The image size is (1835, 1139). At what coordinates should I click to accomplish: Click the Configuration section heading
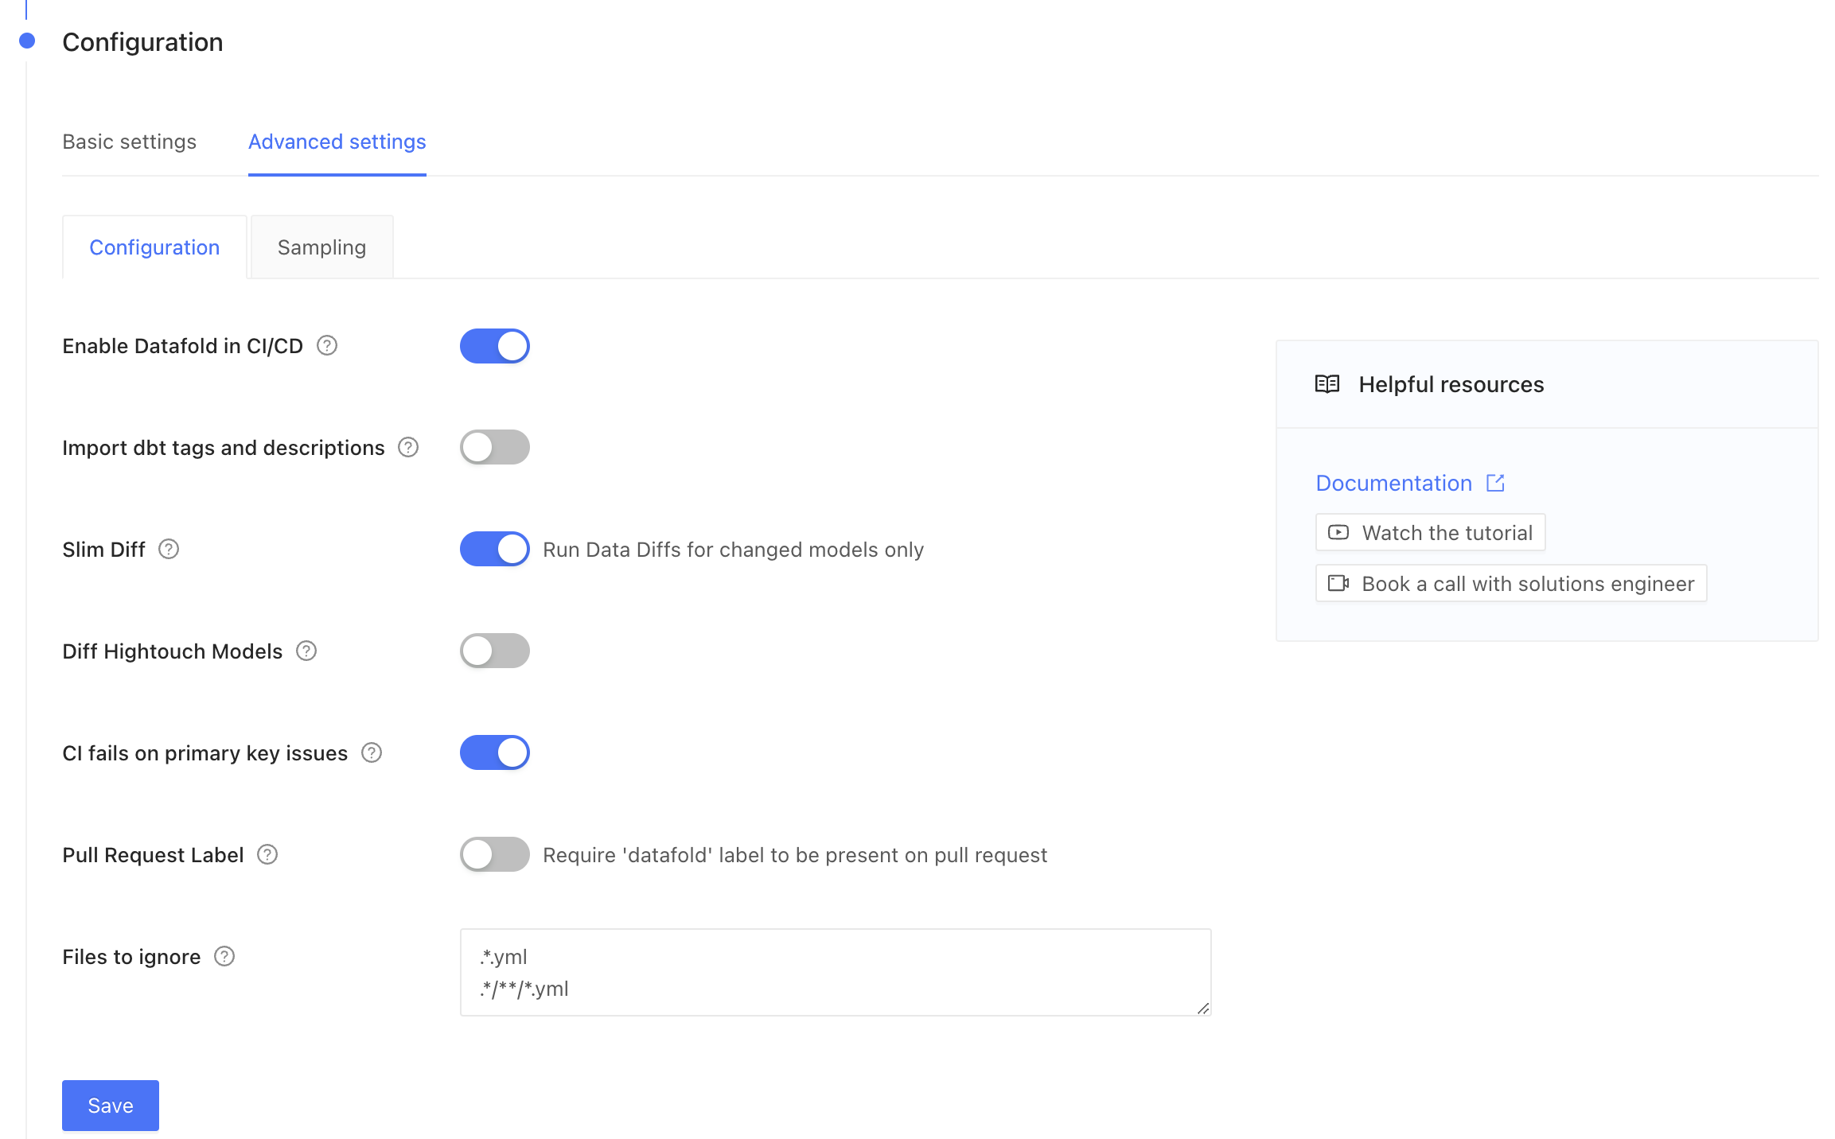click(142, 41)
